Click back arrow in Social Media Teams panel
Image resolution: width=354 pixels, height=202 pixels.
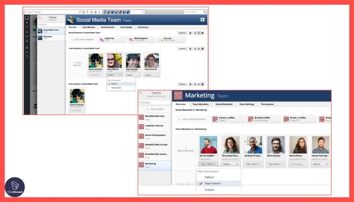(40, 17)
